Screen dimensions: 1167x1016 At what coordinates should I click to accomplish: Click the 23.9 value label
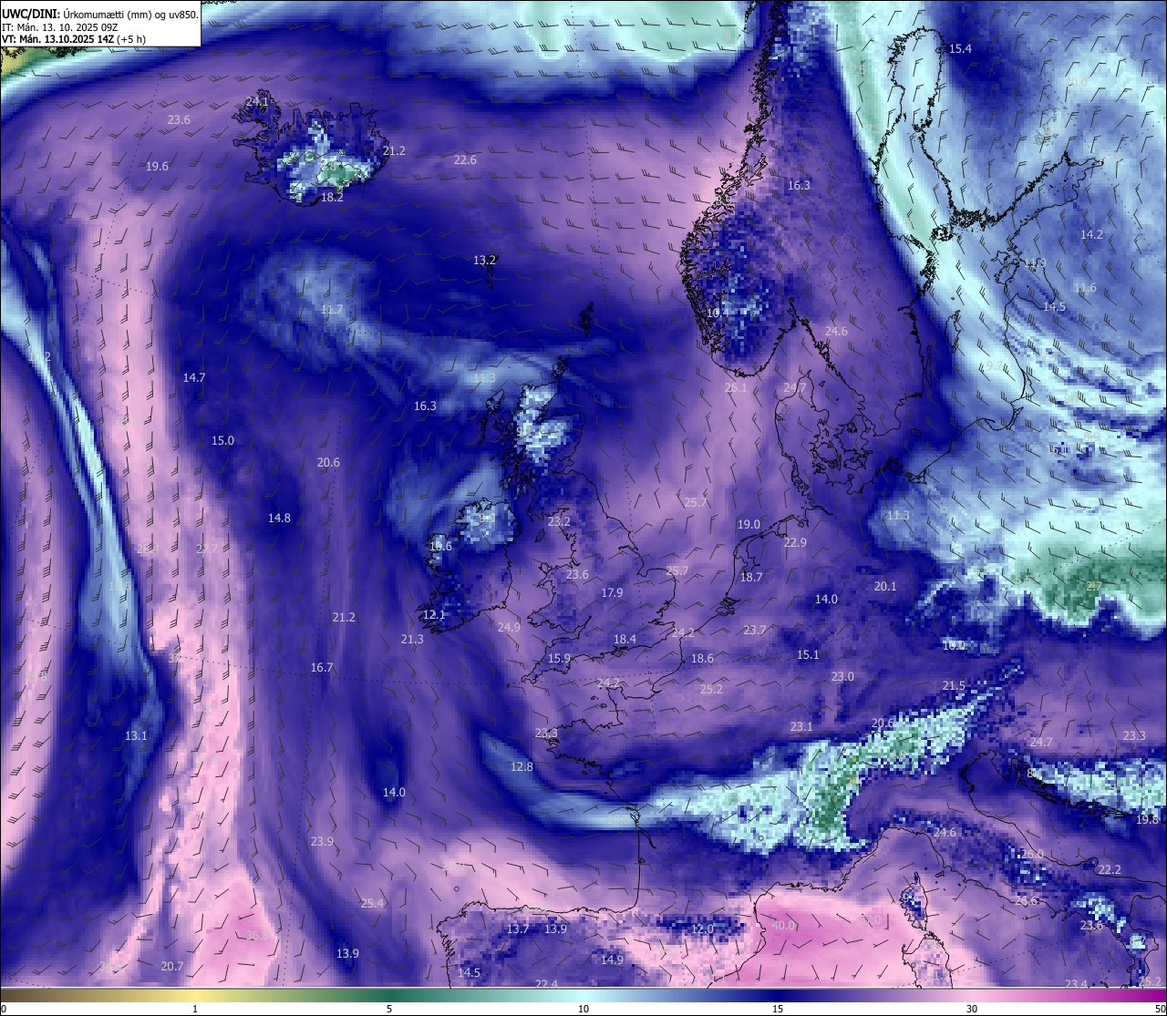(x=322, y=841)
